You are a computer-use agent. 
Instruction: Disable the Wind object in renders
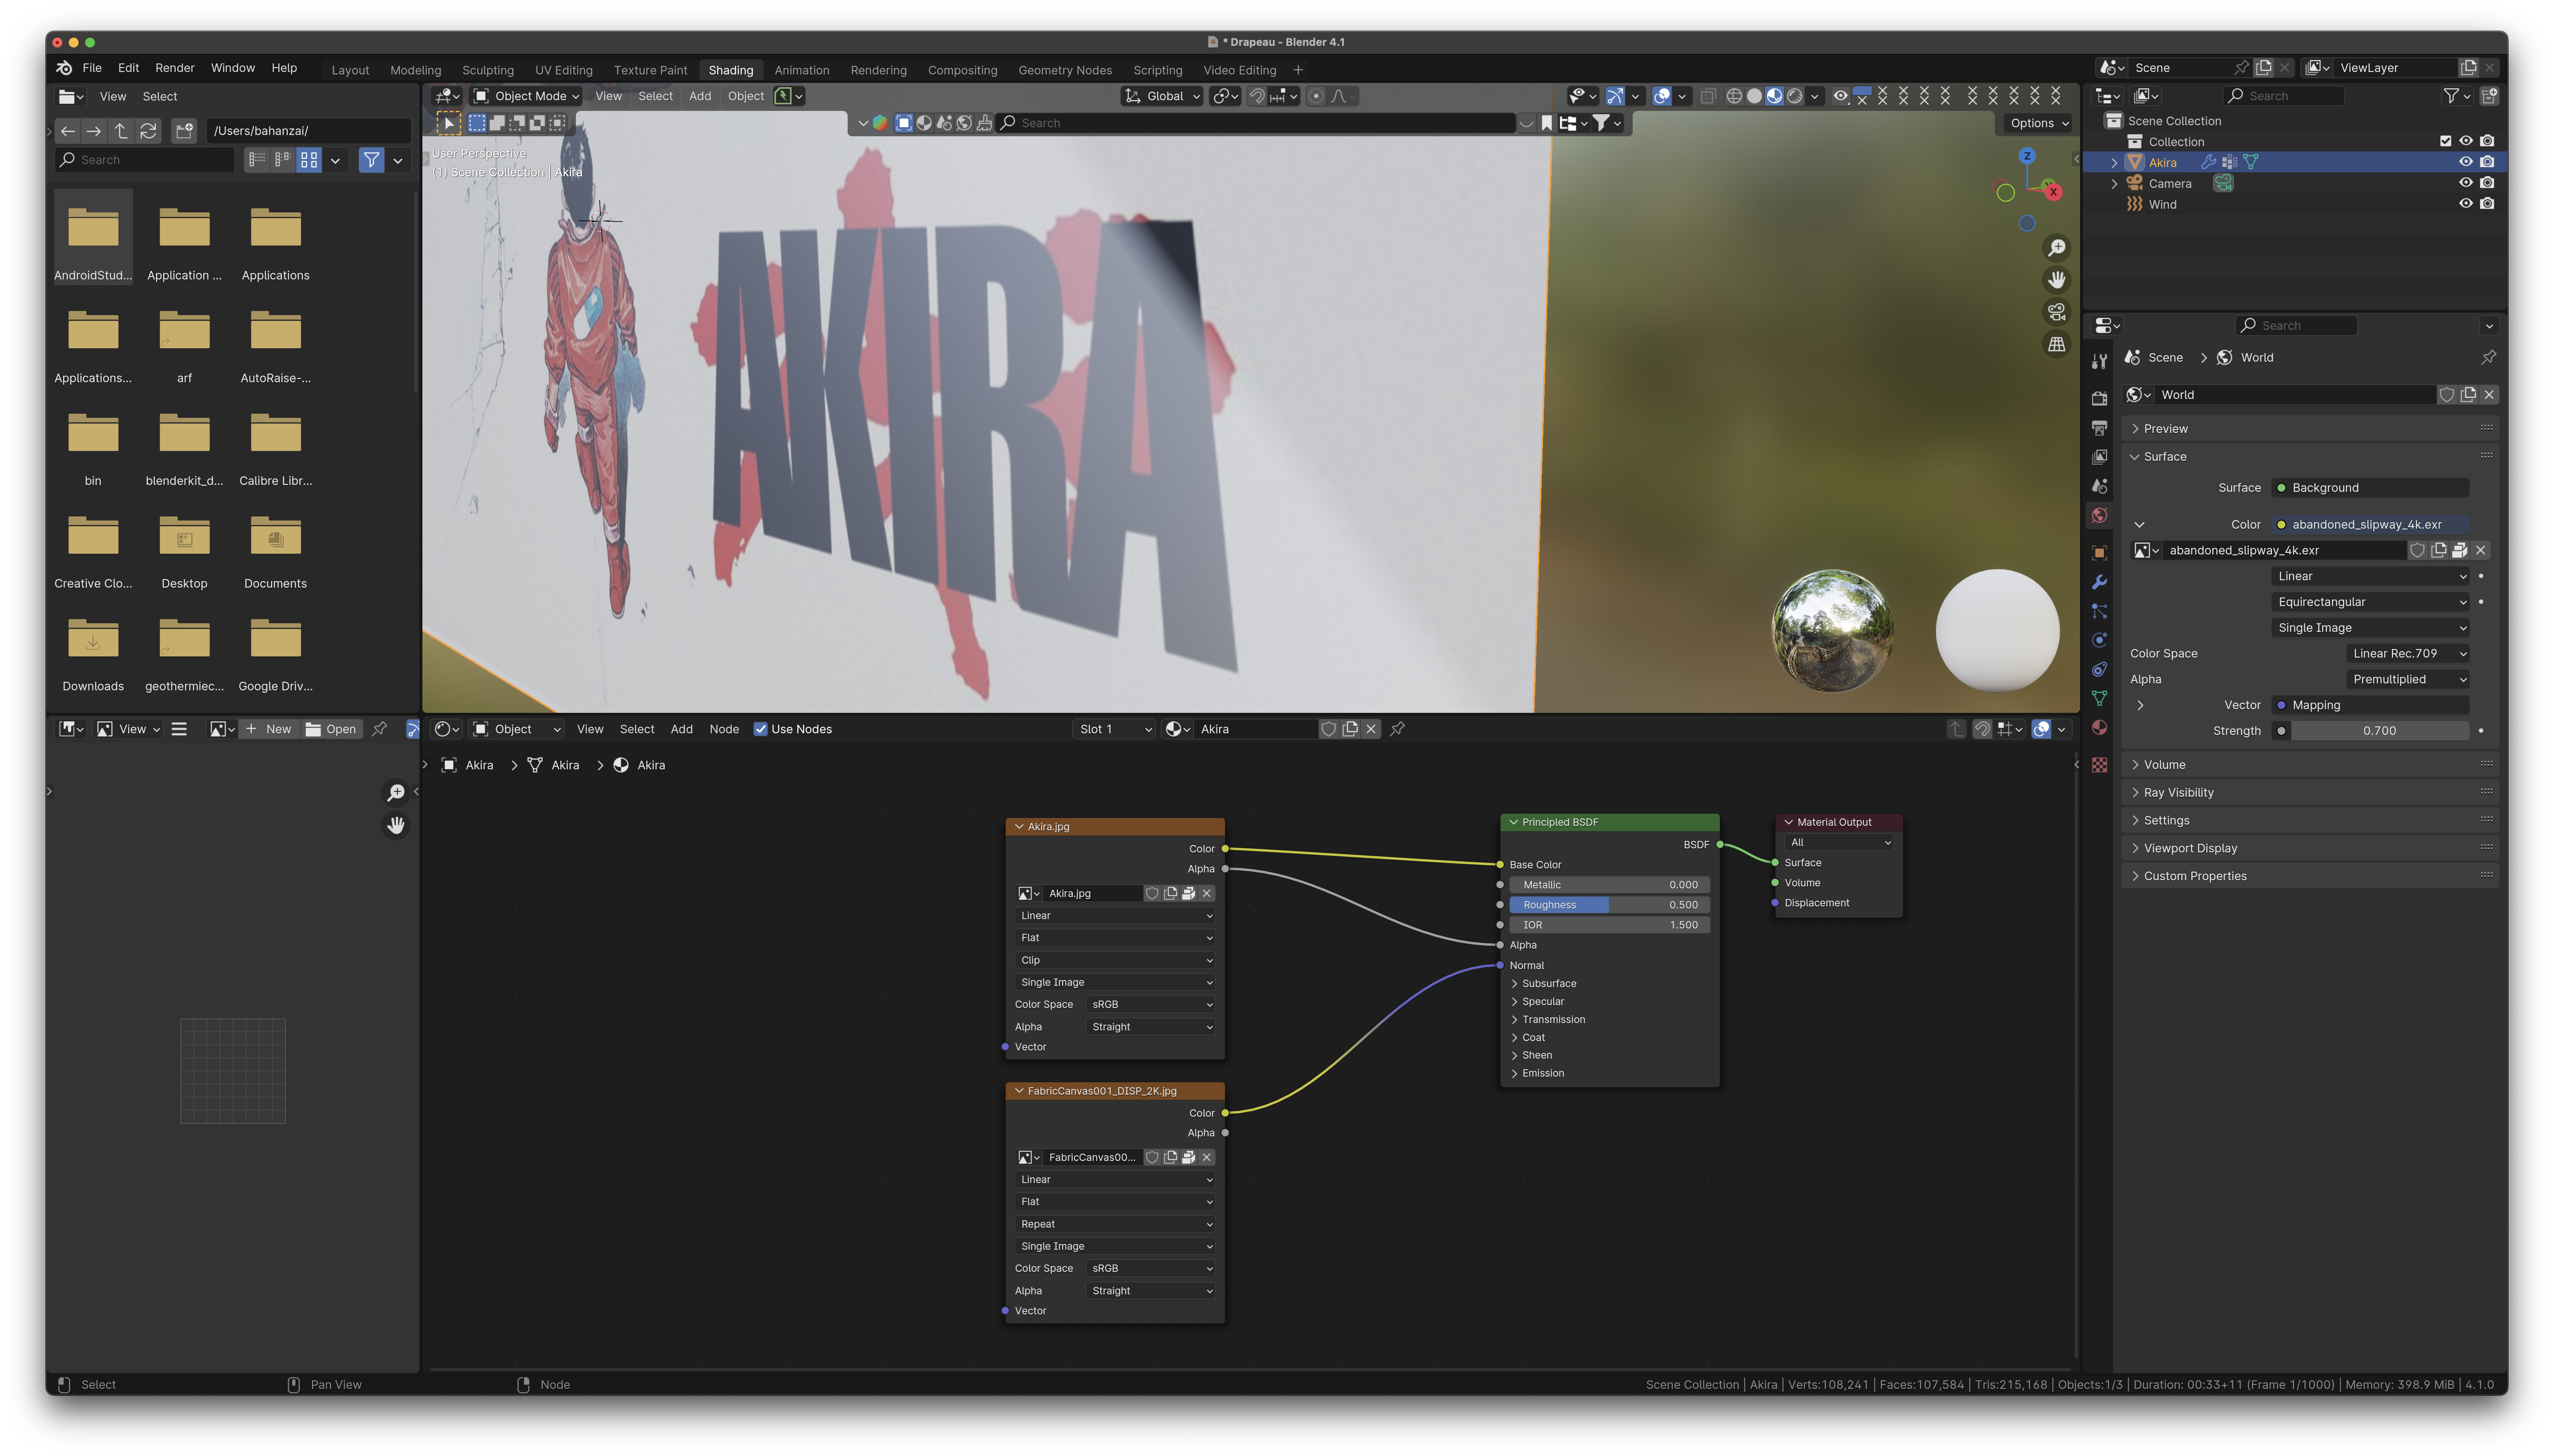tap(2487, 204)
